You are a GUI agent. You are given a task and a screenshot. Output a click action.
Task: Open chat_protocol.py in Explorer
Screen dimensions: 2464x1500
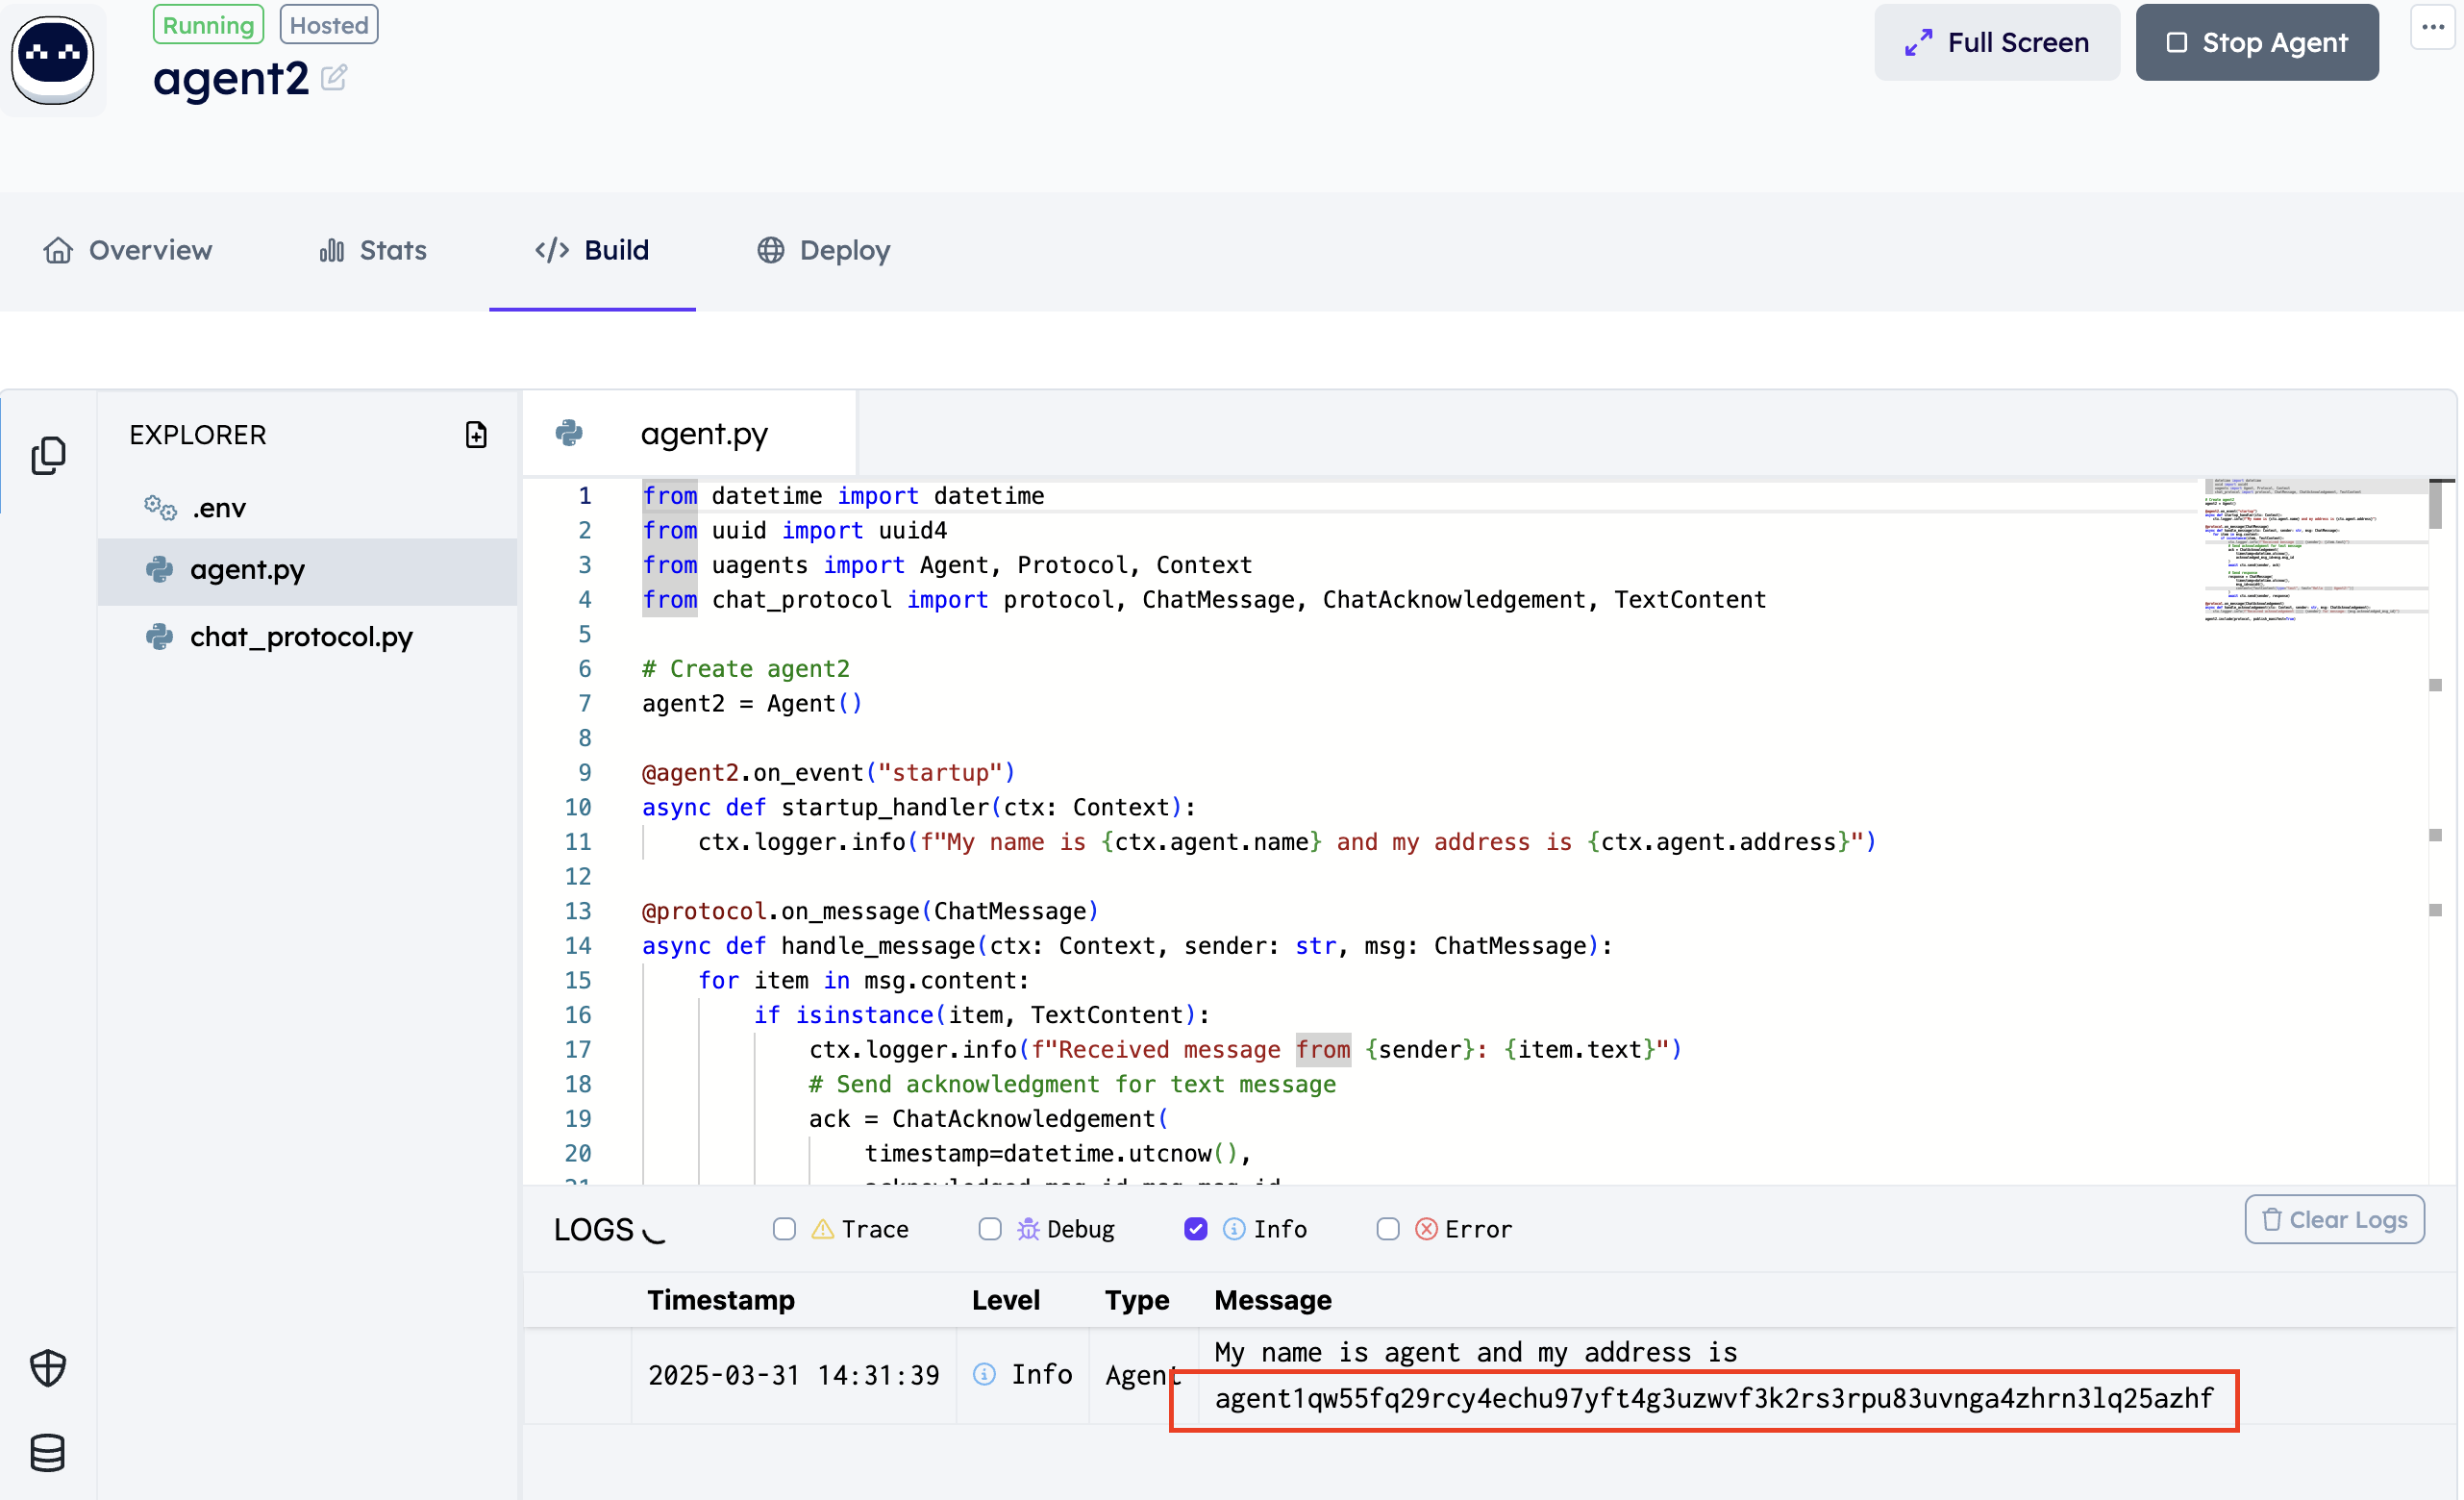pyautogui.click(x=308, y=636)
